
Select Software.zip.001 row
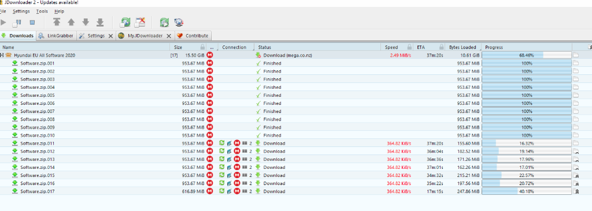[x=296, y=63]
